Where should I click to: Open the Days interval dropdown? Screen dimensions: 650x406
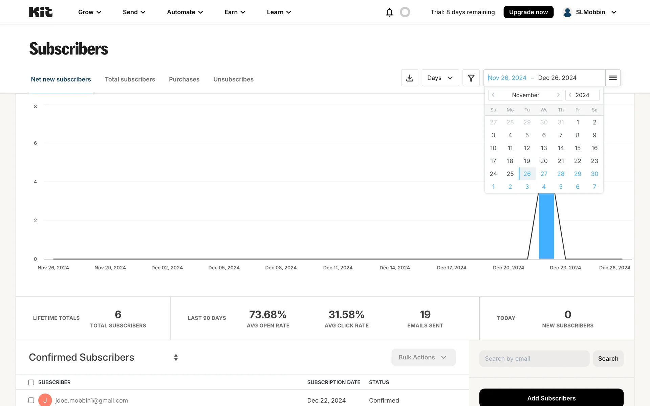coord(440,78)
